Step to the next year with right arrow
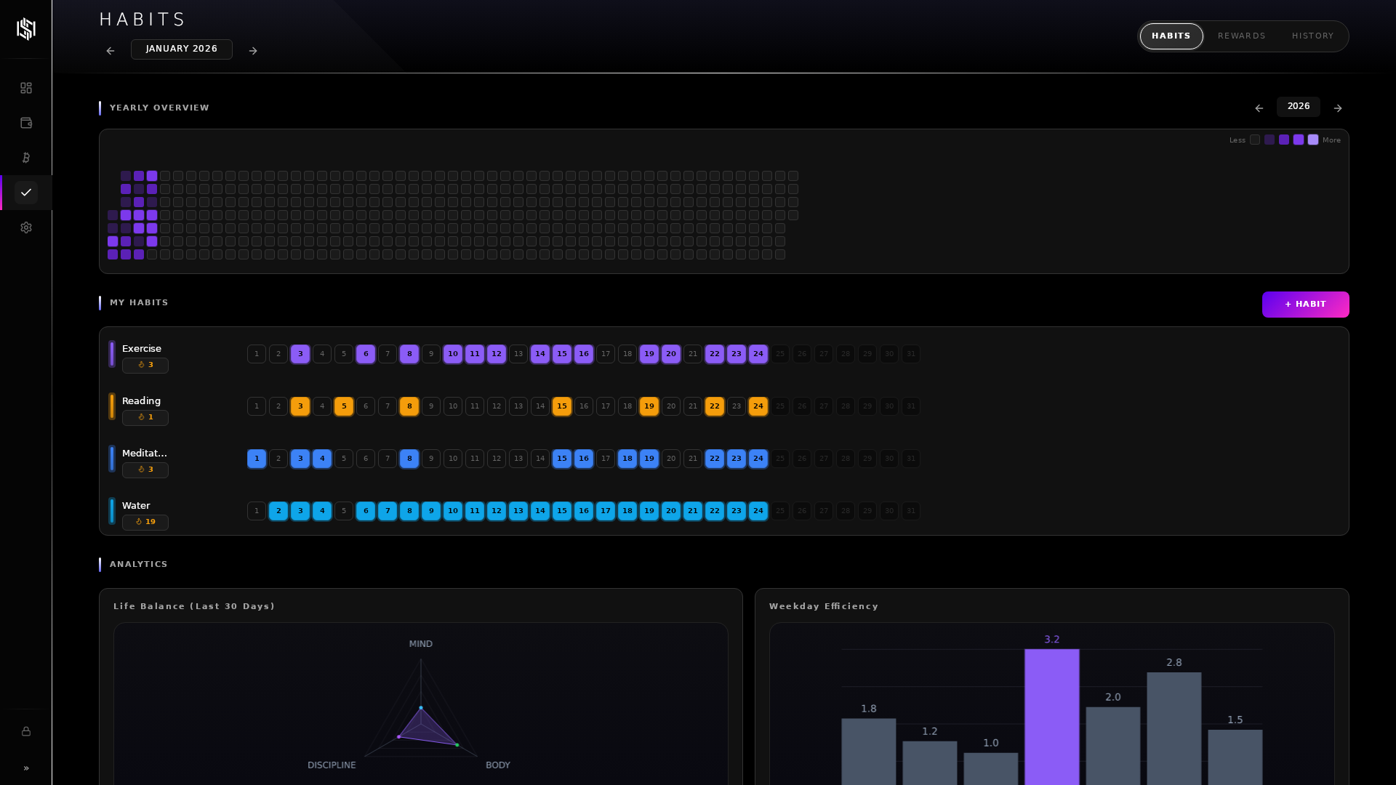Image resolution: width=1396 pixels, height=785 pixels. (1338, 108)
